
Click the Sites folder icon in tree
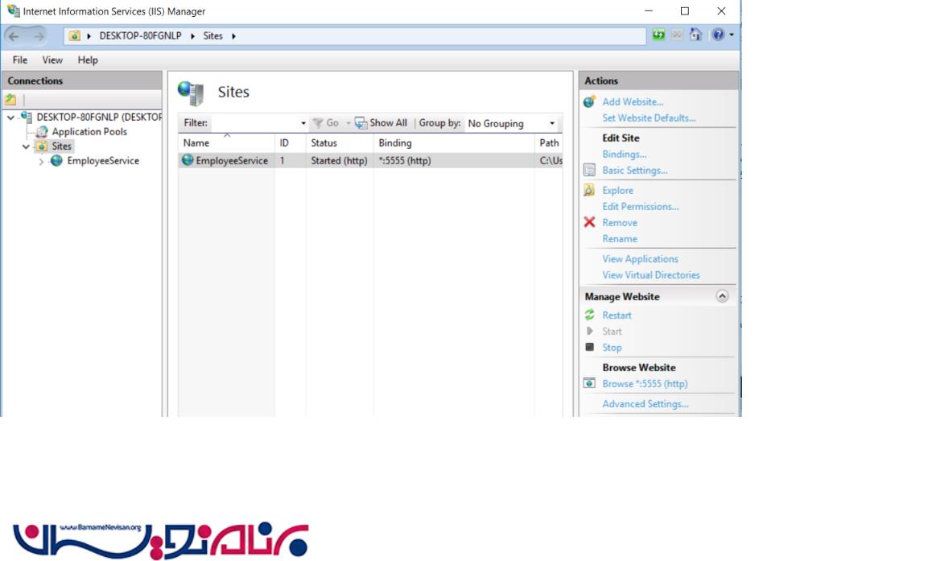click(x=41, y=146)
